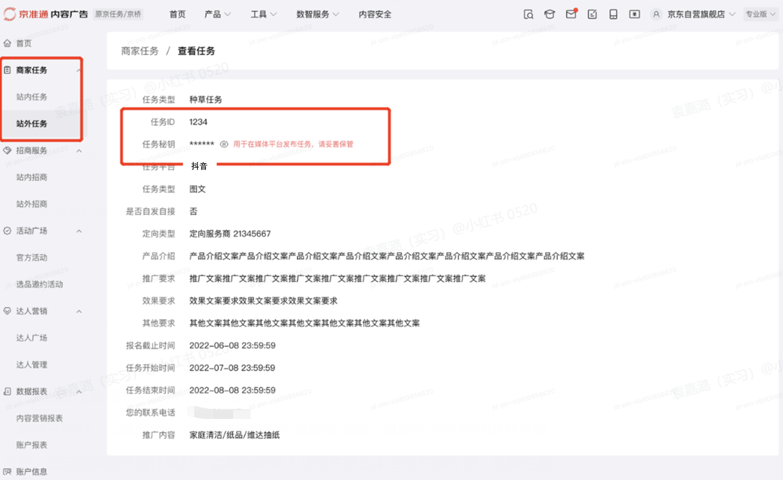Collapse the 活动广场 sidebar section chevron
Image resolution: width=783 pixels, height=480 pixels.
click(x=79, y=231)
